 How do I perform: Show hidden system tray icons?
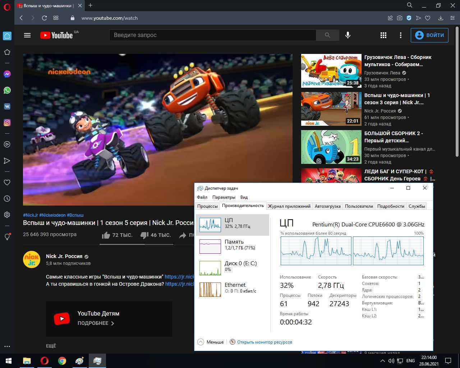click(382, 361)
